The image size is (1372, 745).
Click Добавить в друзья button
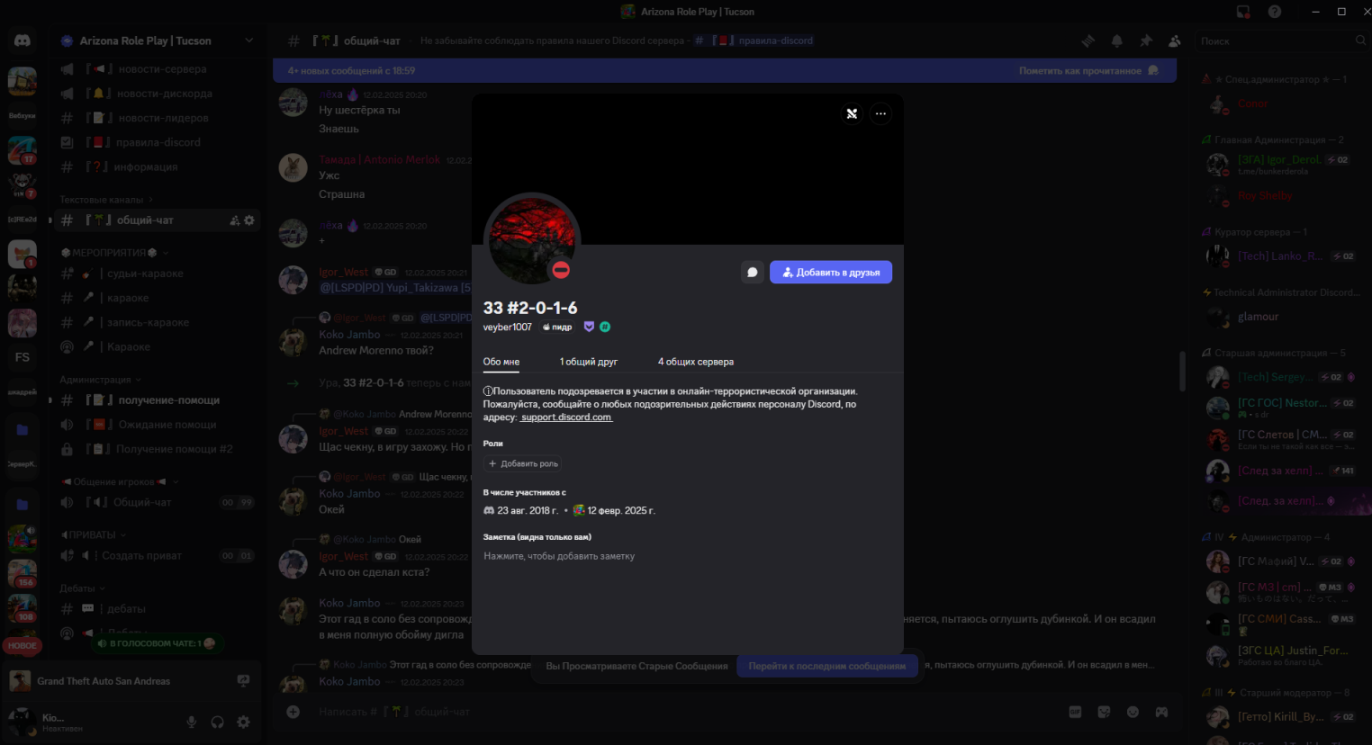pyautogui.click(x=831, y=272)
